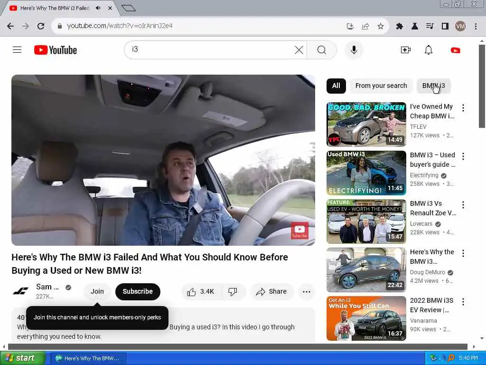Open the Get An i3 While You Still Can thumbnail
This screenshot has width=486, height=365.
tap(366, 318)
